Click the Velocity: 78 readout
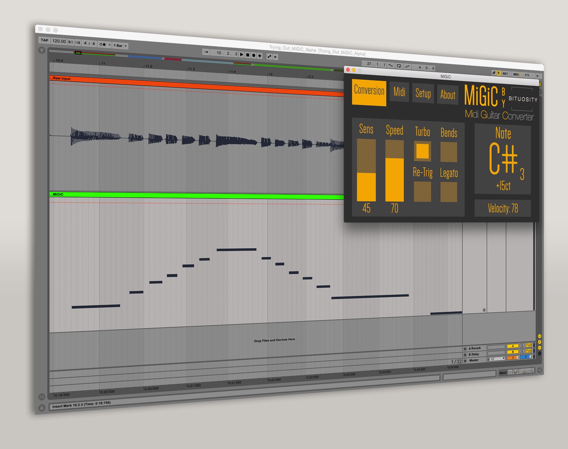568x449 pixels. pos(502,208)
